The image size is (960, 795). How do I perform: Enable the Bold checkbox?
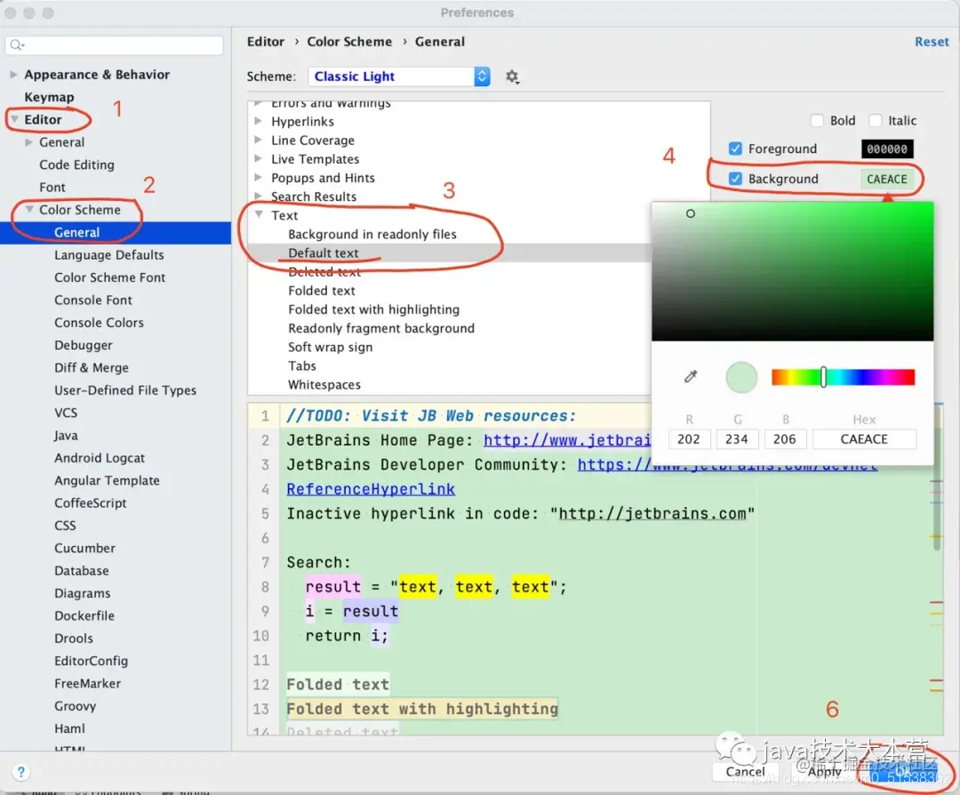point(817,121)
